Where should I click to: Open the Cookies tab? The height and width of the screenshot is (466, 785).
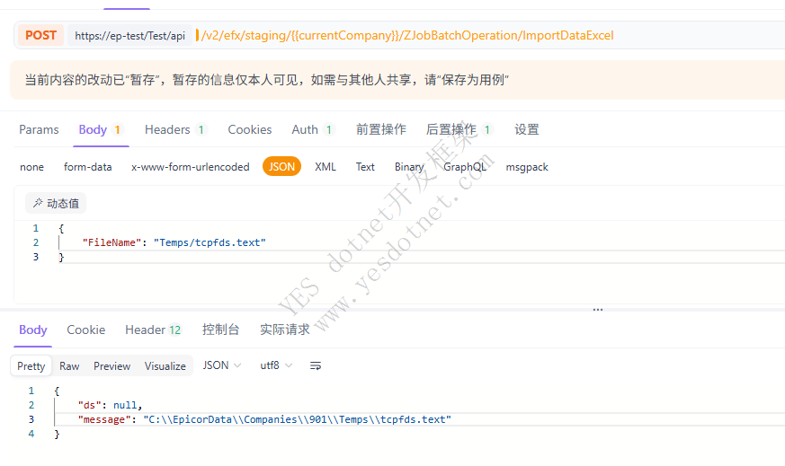(x=249, y=129)
